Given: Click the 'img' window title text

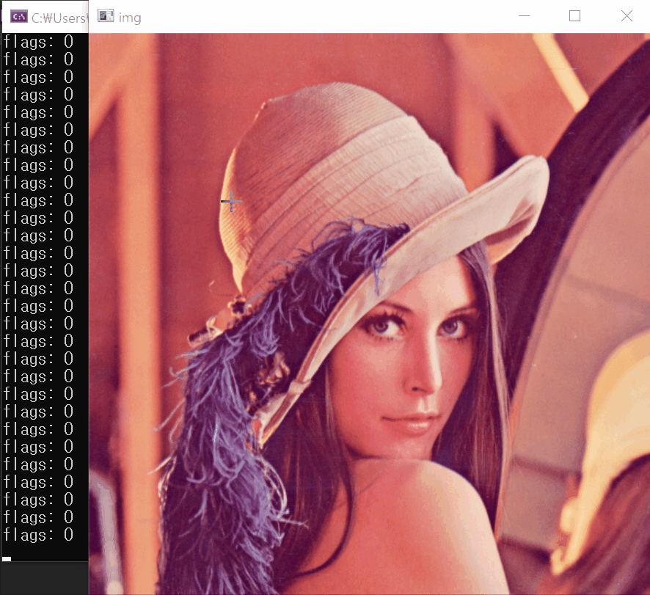Looking at the screenshot, I should pyautogui.click(x=130, y=18).
